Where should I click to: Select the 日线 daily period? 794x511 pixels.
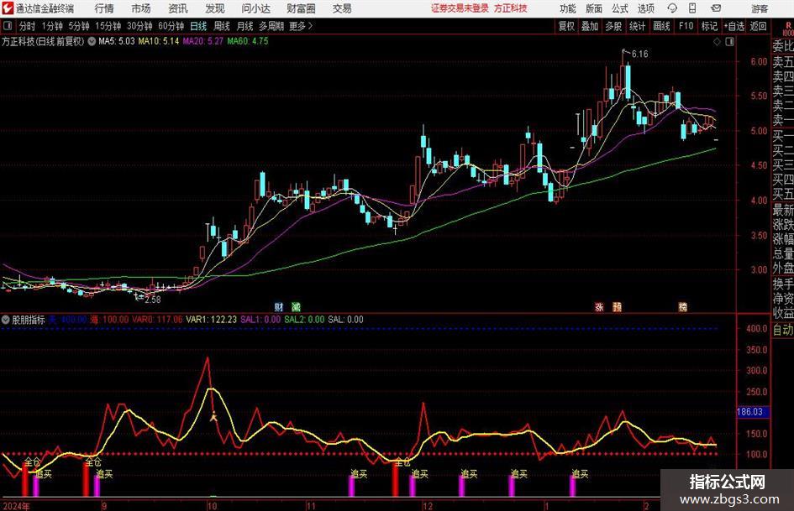(198, 26)
